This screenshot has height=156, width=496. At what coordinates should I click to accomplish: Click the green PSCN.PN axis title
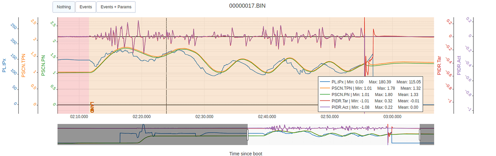[43, 65]
